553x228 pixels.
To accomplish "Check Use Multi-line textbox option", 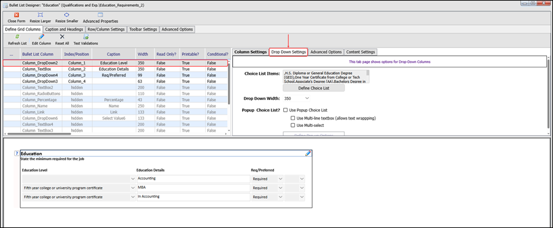I will 292,118.
